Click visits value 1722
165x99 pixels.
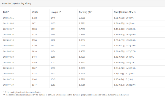tap(34, 18)
